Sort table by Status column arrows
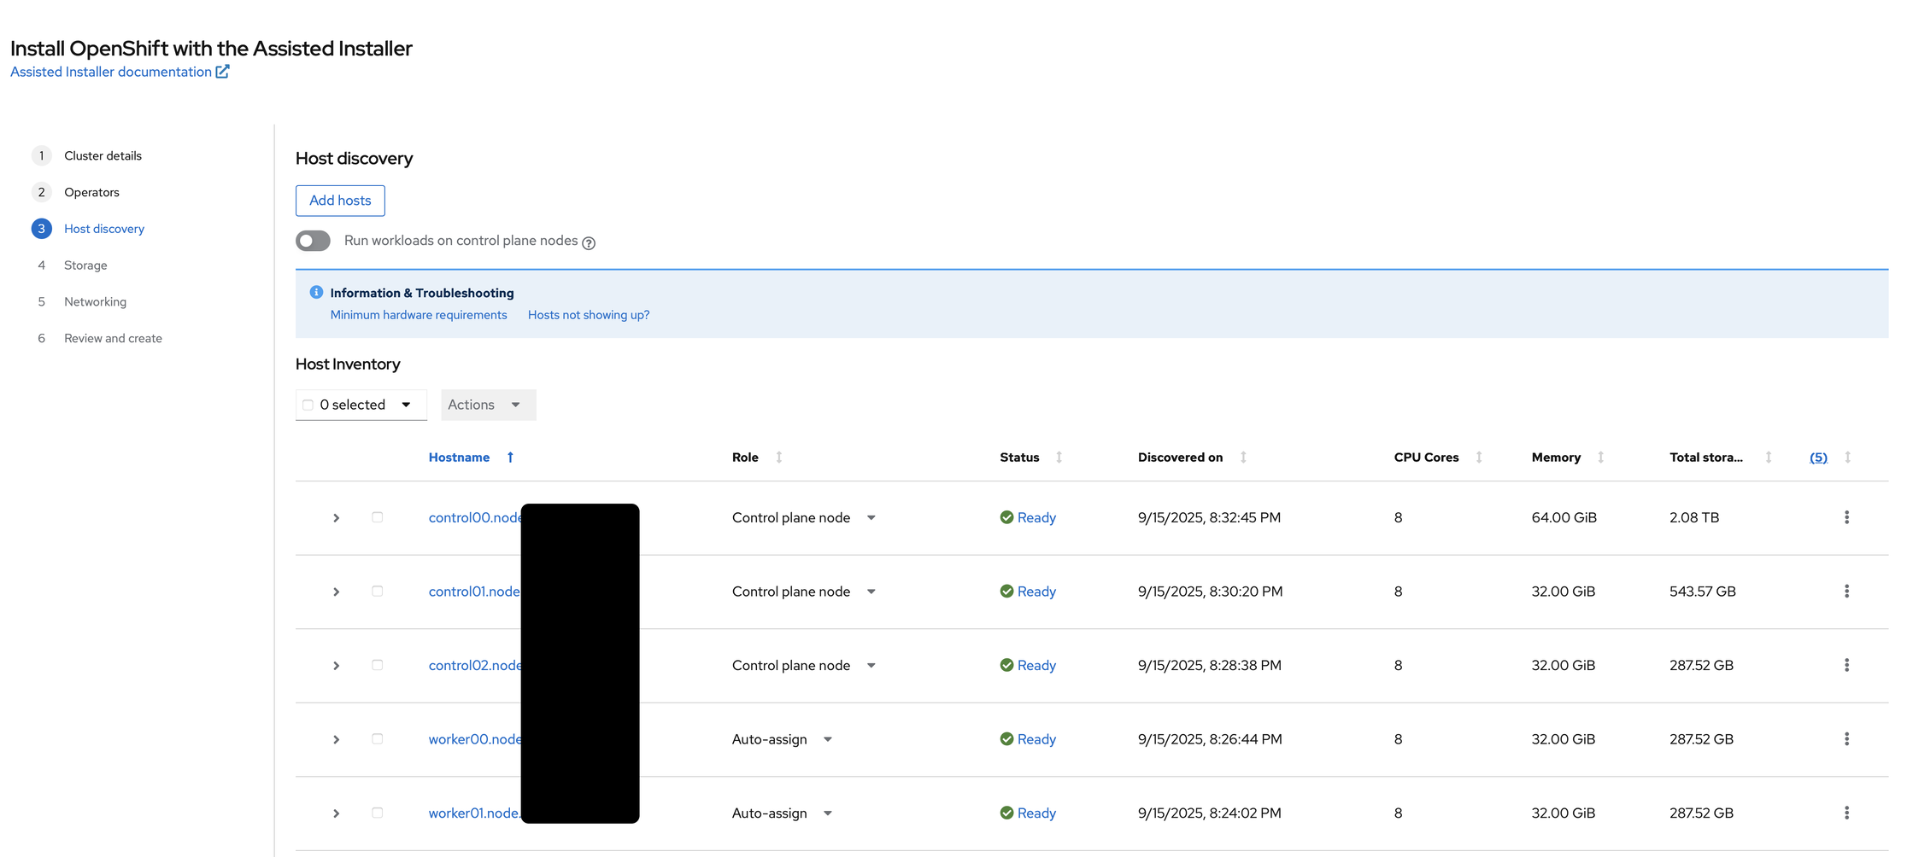 pos(1059,458)
